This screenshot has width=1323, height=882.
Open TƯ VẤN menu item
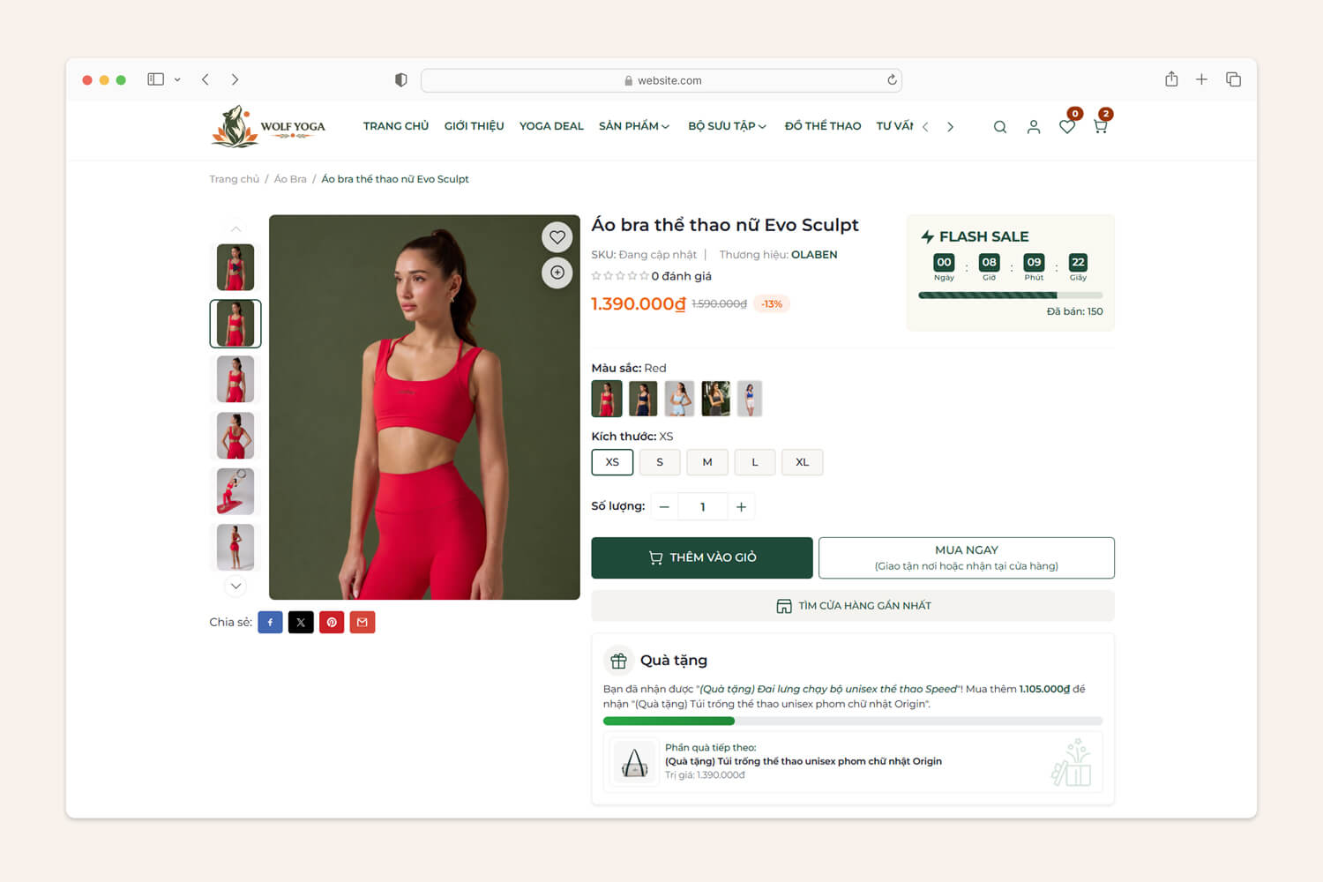[x=894, y=126]
